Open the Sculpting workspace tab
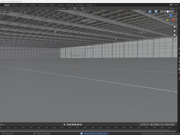The image size is (180, 135). pyautogui.click(x=23, y=5)
